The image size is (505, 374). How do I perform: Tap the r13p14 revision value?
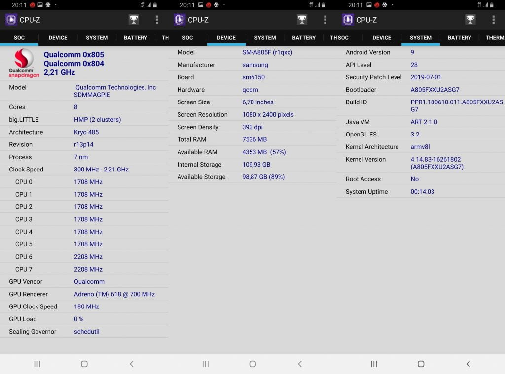tap(84, 144)
